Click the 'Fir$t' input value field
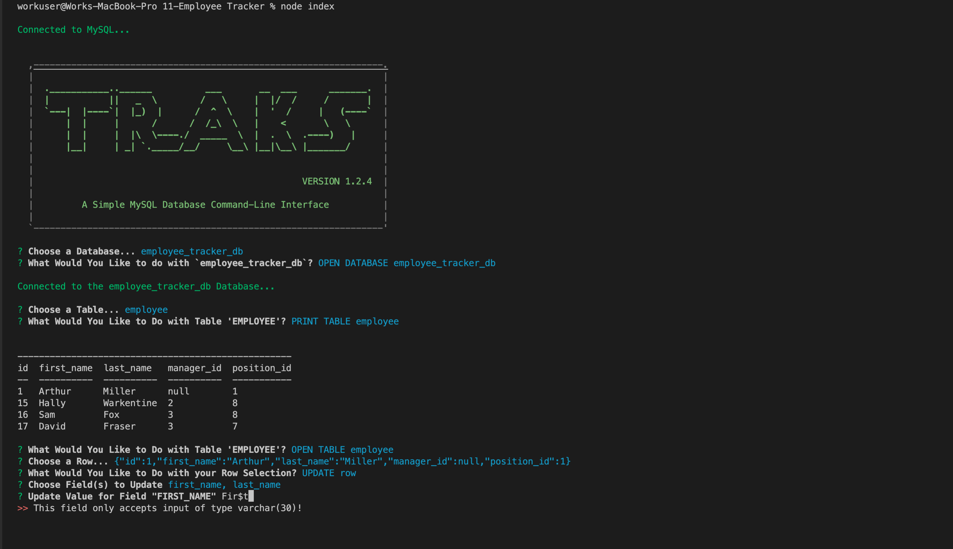 235,497
